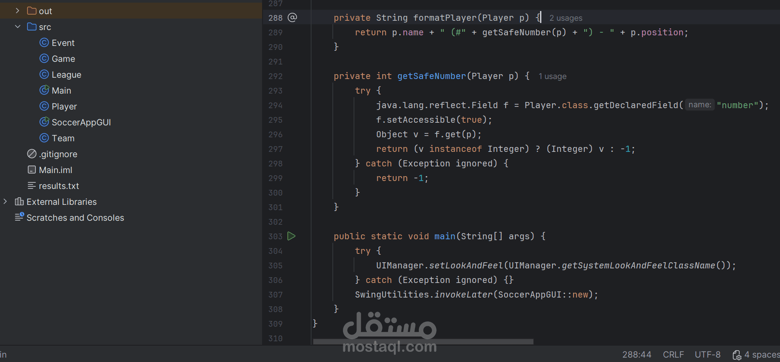Click invokeLater method call
Screen dimensions: 780x362
[x=464, y=294]
